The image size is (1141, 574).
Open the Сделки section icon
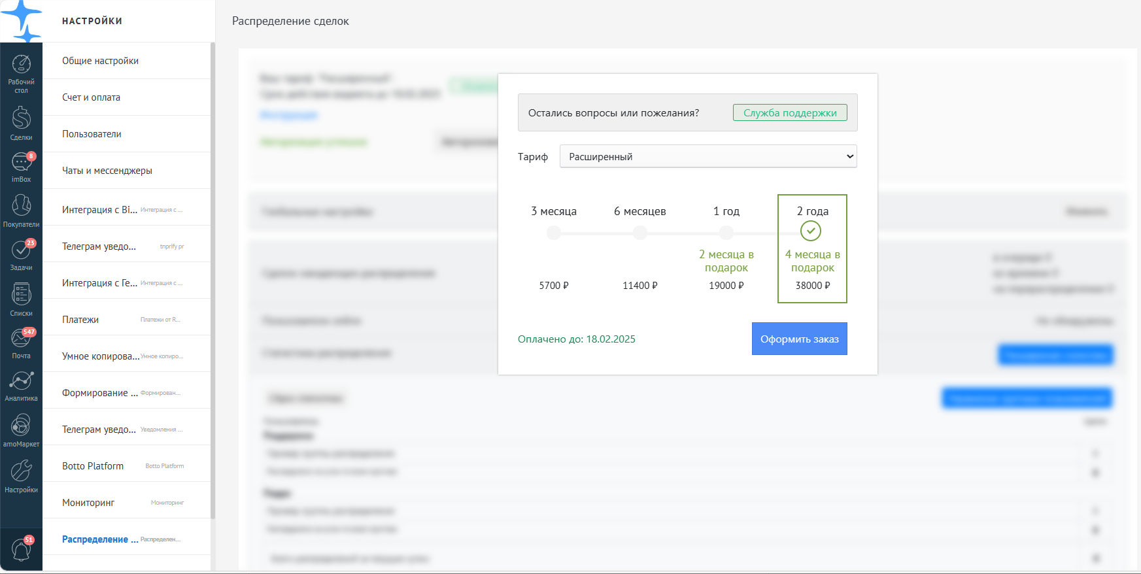tap(21, 123)
